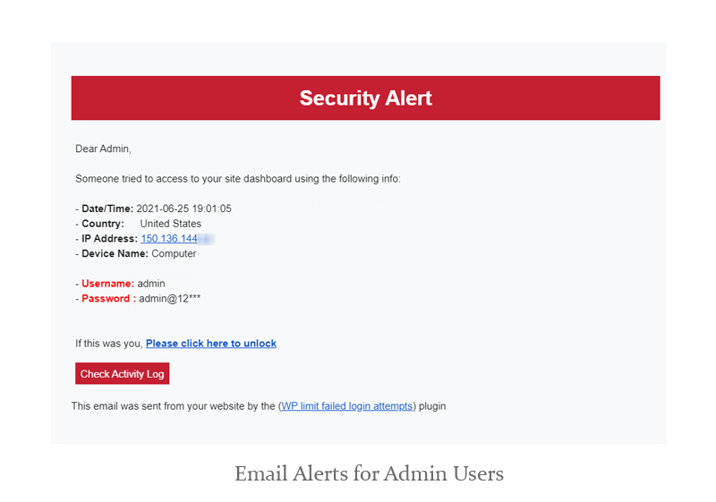Click the red Username label
Viewport: 716px width, 502px height.
pyautogui.click(x=107, y=284)
